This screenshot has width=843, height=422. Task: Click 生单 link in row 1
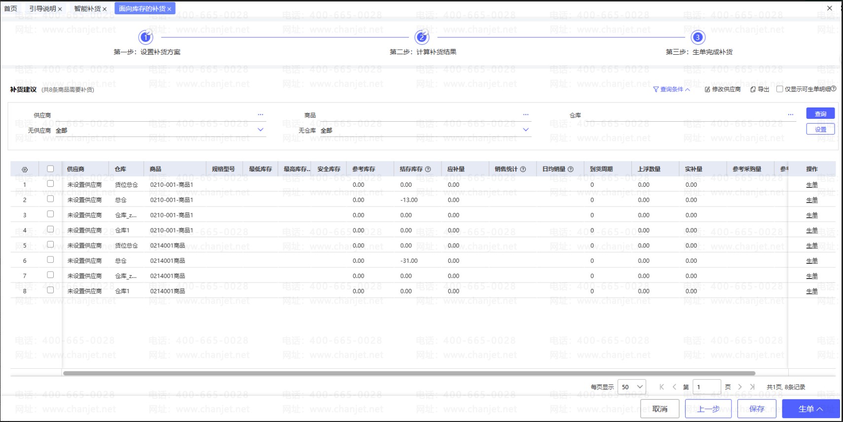(x=812, y=185)
